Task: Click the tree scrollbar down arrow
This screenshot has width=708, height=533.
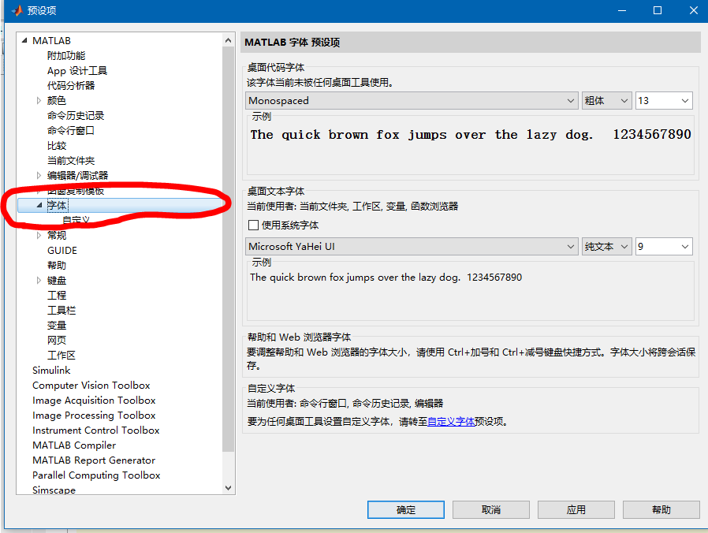Action: point(227,488)
